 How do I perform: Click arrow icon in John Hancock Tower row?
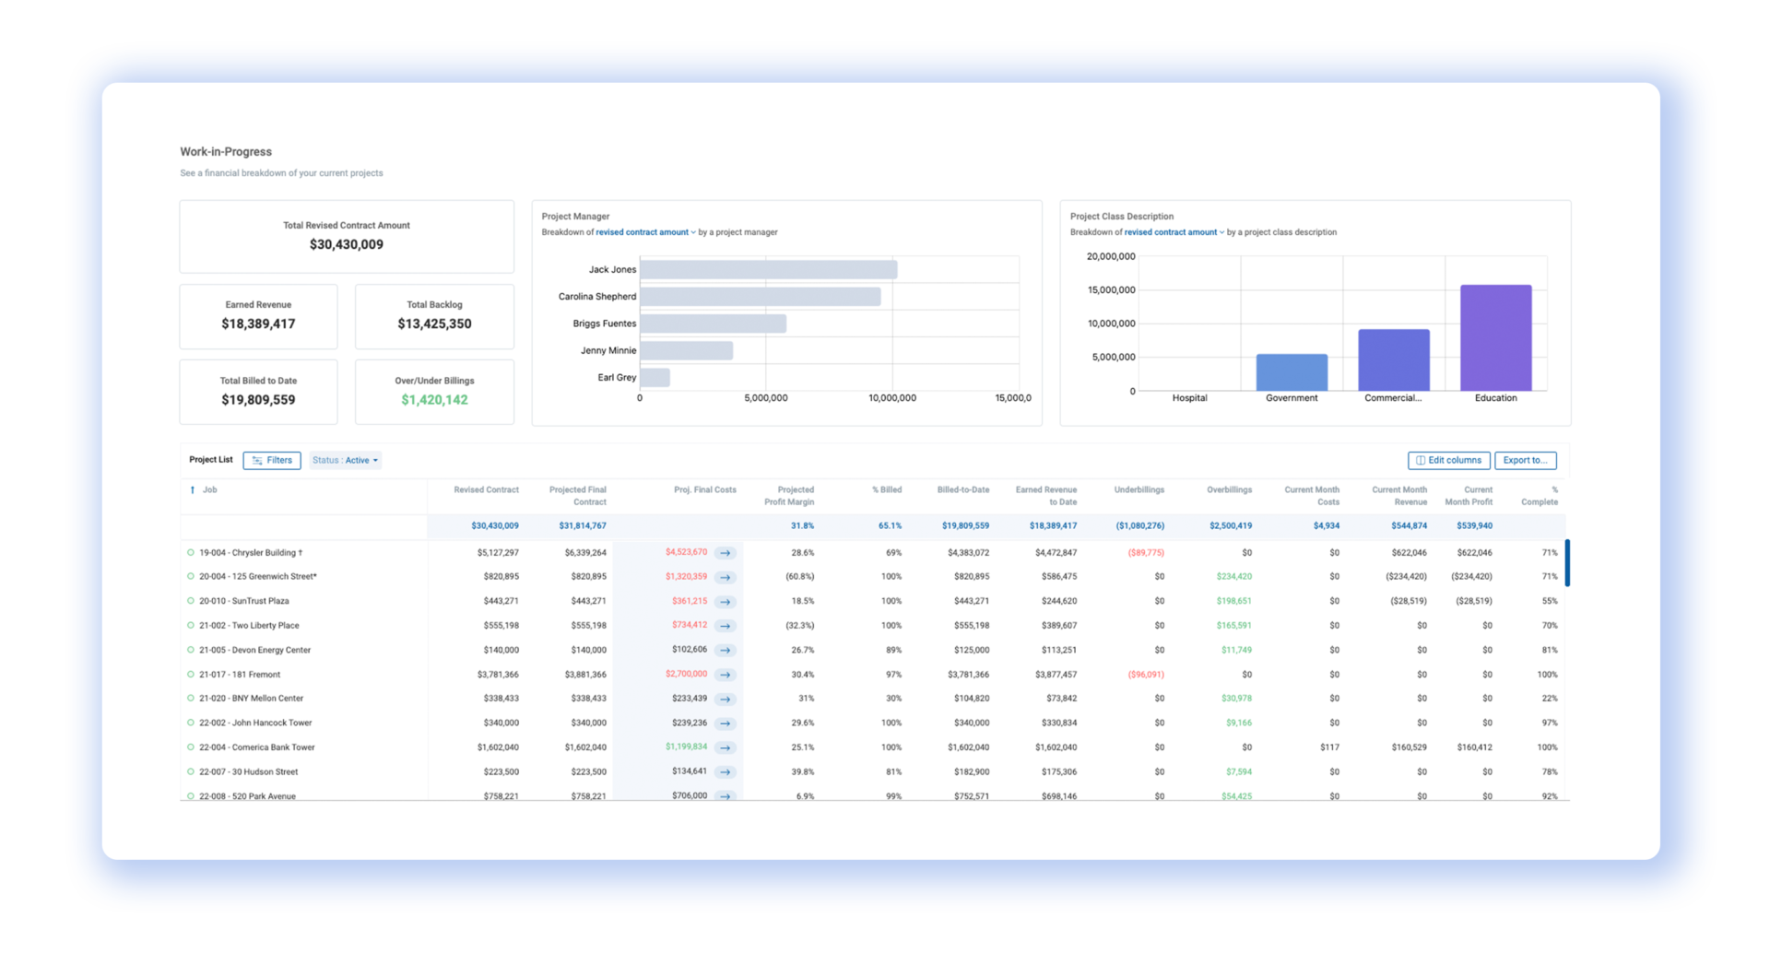(x=726, y=724)
